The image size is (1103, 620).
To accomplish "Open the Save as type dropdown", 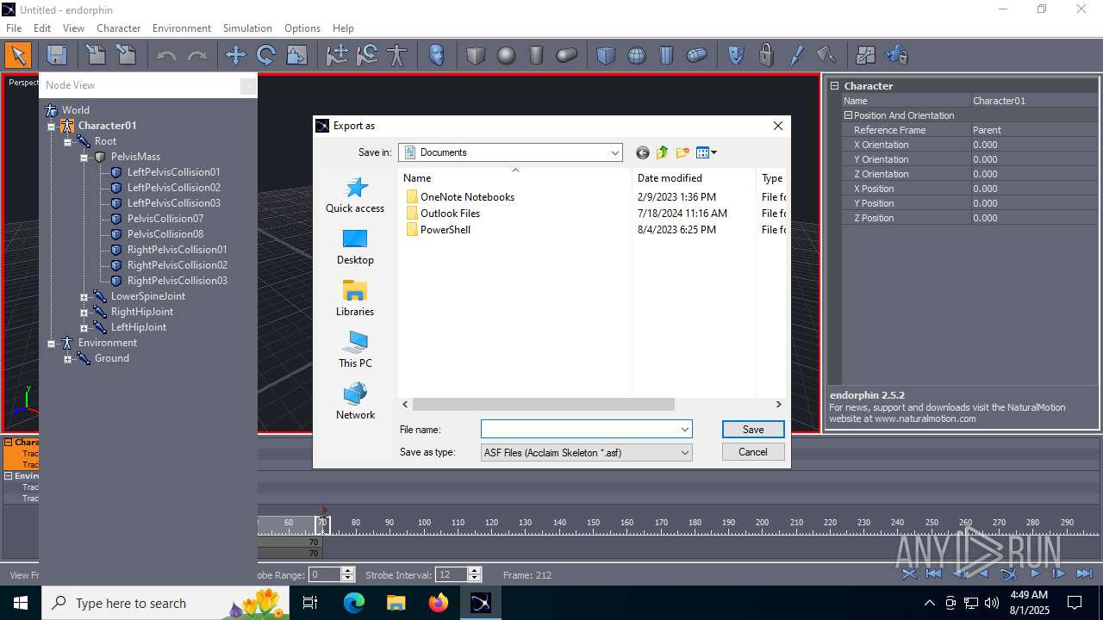I will coord(685,452).
